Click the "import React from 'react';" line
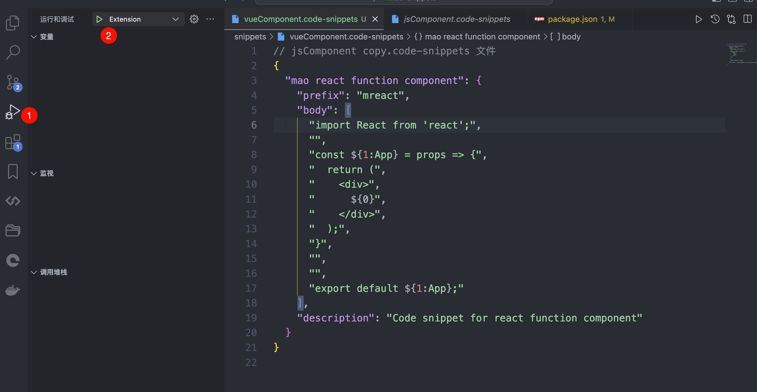757x392 pixels. 395,125
